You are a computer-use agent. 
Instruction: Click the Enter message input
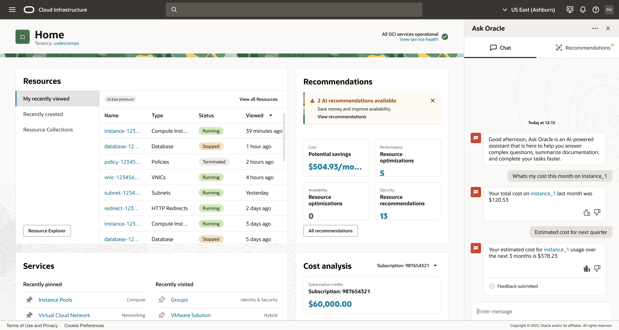(x=542, y=311)
